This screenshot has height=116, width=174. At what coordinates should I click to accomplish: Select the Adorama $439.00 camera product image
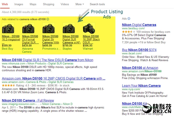click(x=28, y=29)
